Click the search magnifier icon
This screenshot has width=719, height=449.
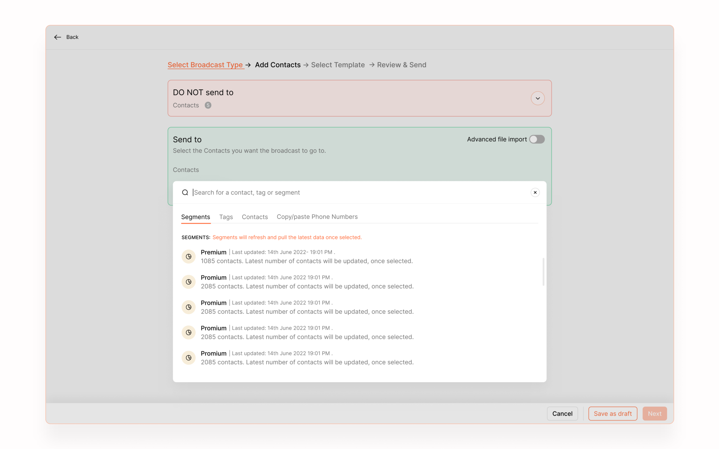185,193
